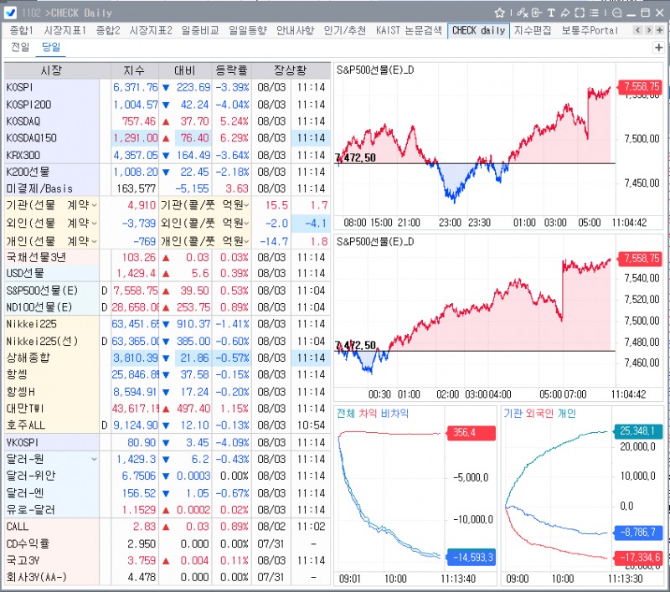This screenshot has width=670, height=592.
Task: Click the 대비 column header
Action: (185, 70)
